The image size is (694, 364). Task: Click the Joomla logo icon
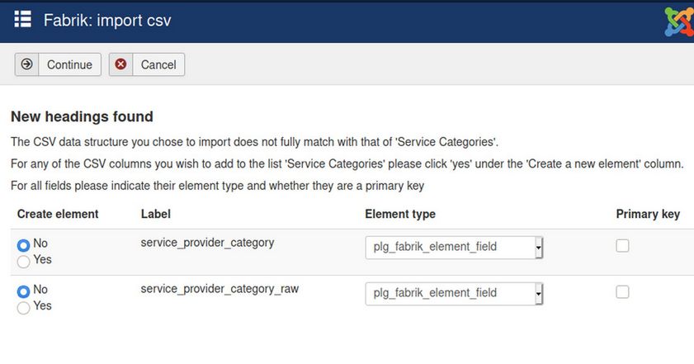(678, 20)
